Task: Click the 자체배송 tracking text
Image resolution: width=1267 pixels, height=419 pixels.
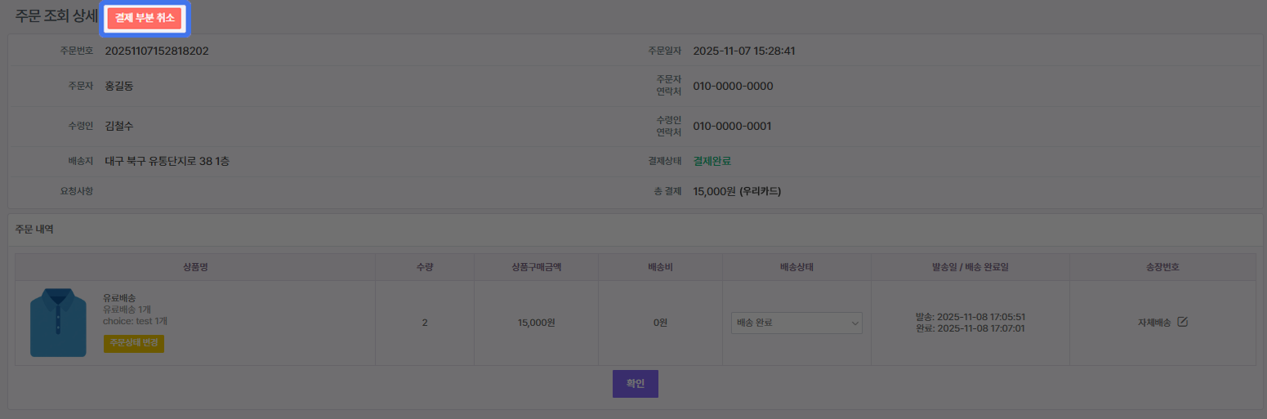Action: (x=1154, y=323)
